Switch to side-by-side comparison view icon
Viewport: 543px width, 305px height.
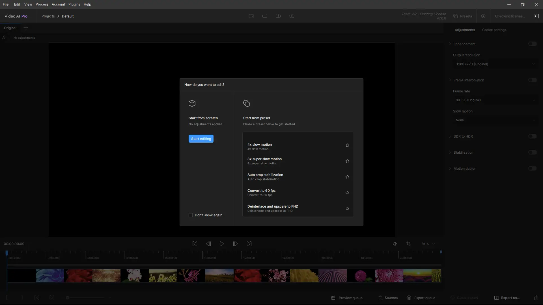click(292, 16)
